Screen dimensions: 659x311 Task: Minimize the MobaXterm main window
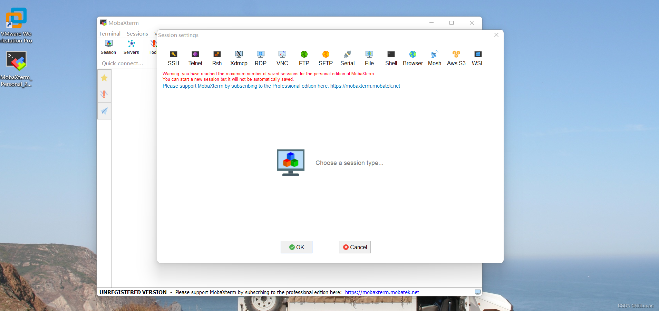click(432, 23)
